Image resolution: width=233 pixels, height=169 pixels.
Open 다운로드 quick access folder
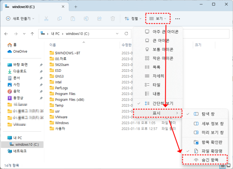click(x=17, y=71)
